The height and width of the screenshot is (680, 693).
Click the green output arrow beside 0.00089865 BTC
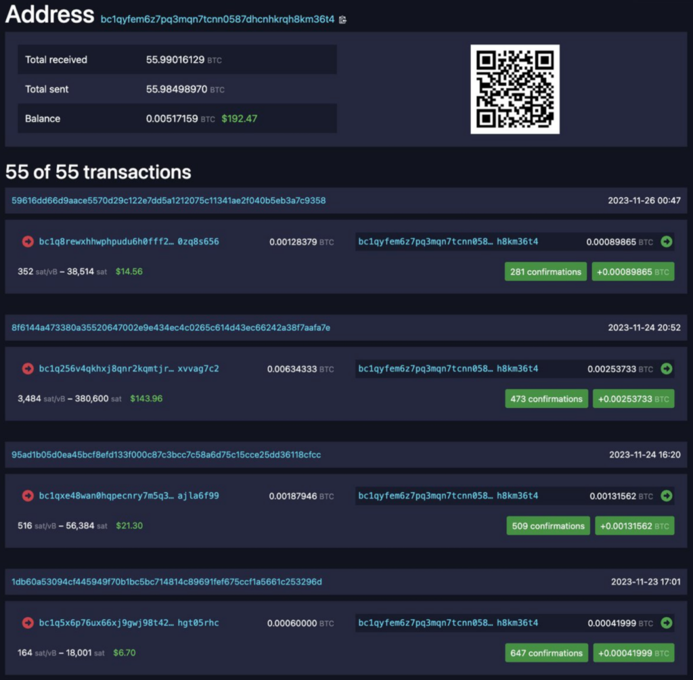pyautogui.click(x=667, y=242)
